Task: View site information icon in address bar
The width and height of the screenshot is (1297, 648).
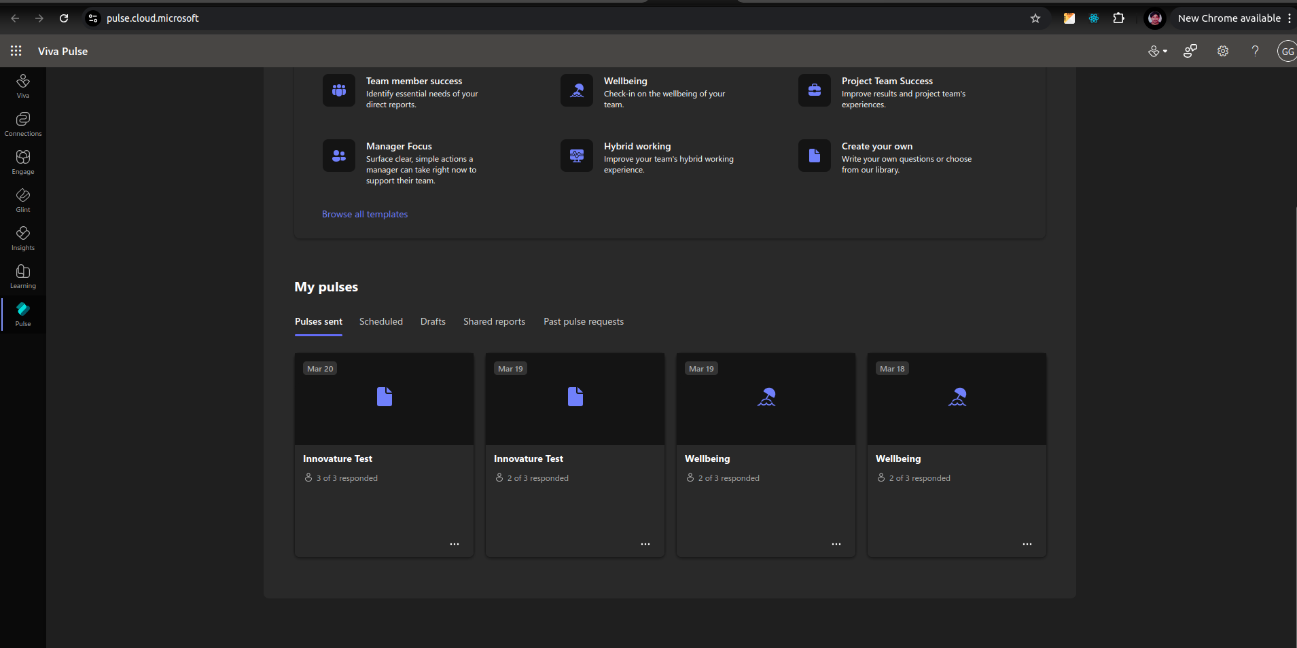Action: 93,18
